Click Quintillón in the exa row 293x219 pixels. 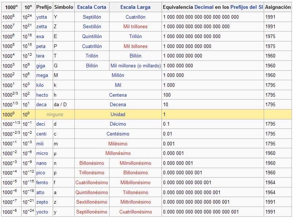pos(92,36)
